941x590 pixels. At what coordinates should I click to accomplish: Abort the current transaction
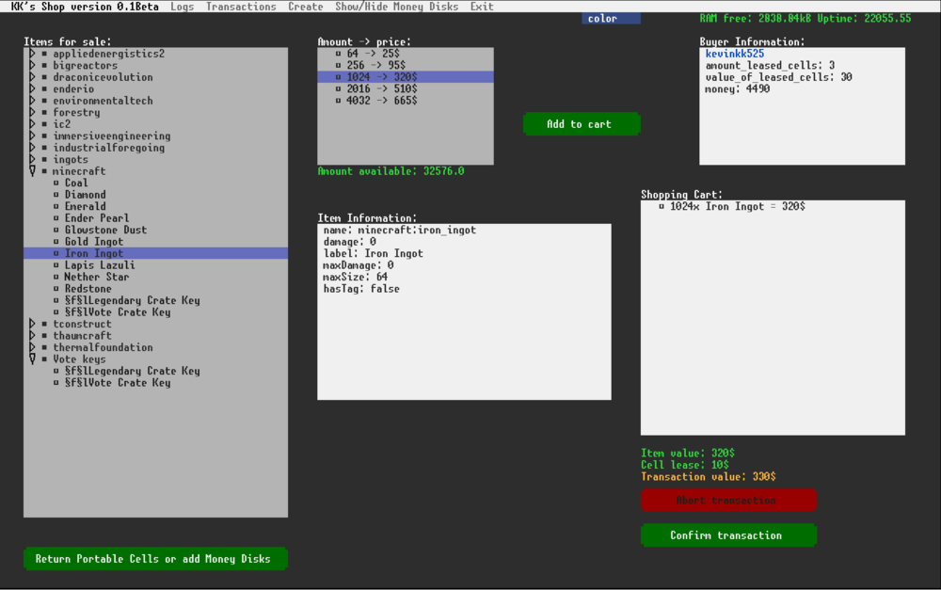(727, 501)
